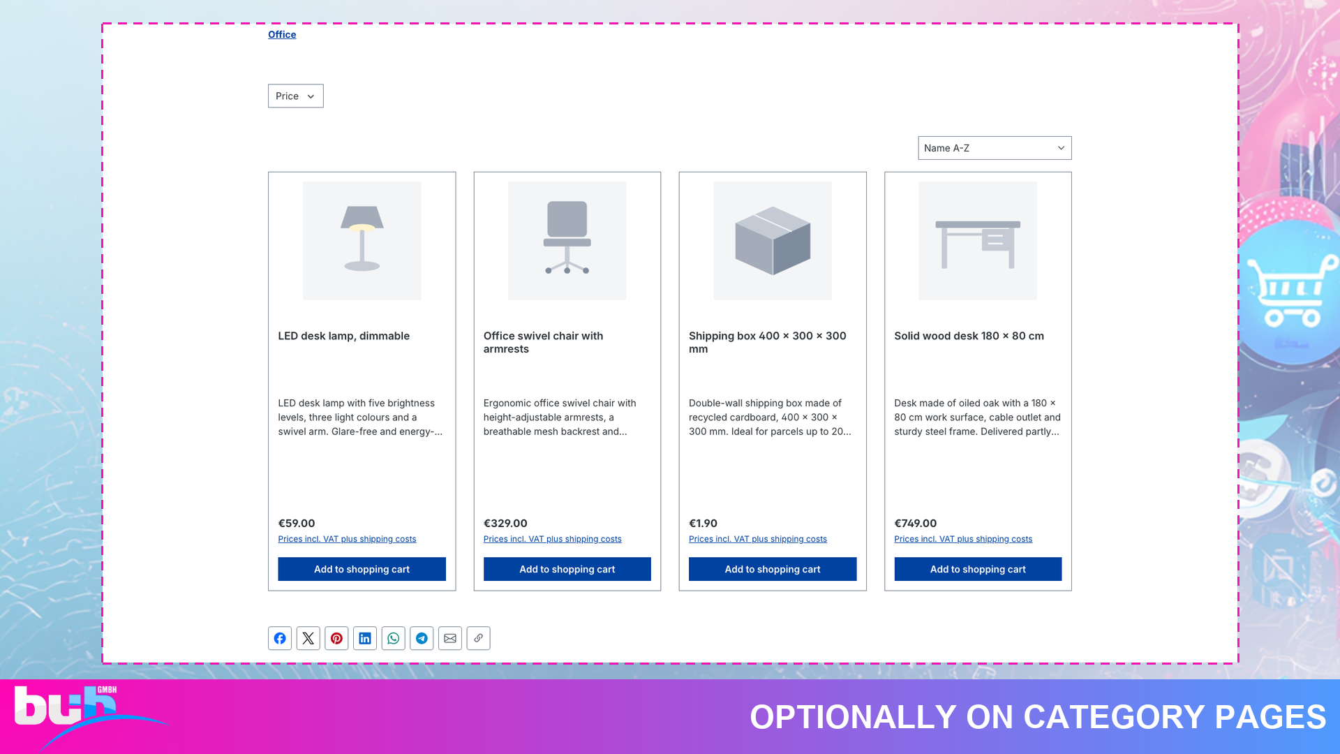Share page via Facebook icon
The width and height of the screenshot is (1340, 754).
[280, 638]
